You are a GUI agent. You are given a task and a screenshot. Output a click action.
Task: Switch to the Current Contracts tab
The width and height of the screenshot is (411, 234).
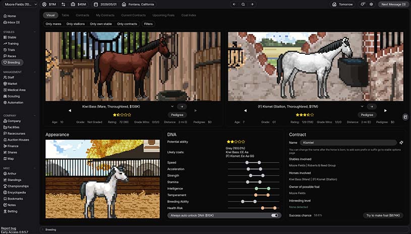(133, 15)
